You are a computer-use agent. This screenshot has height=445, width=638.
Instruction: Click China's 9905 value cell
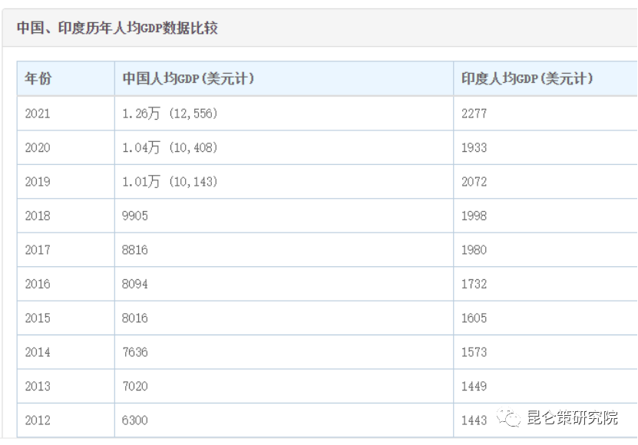click(135, 216)
